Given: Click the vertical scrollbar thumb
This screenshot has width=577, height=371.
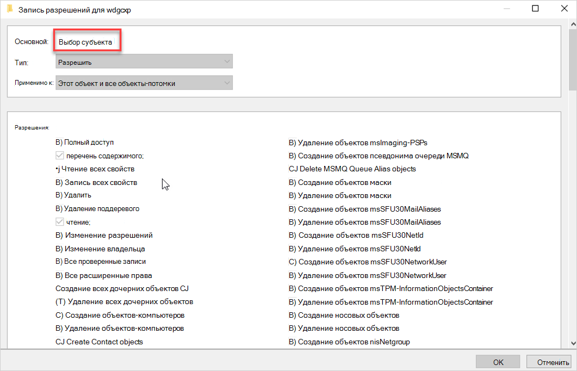Looking at the screenshot, I should coord(573,60).
